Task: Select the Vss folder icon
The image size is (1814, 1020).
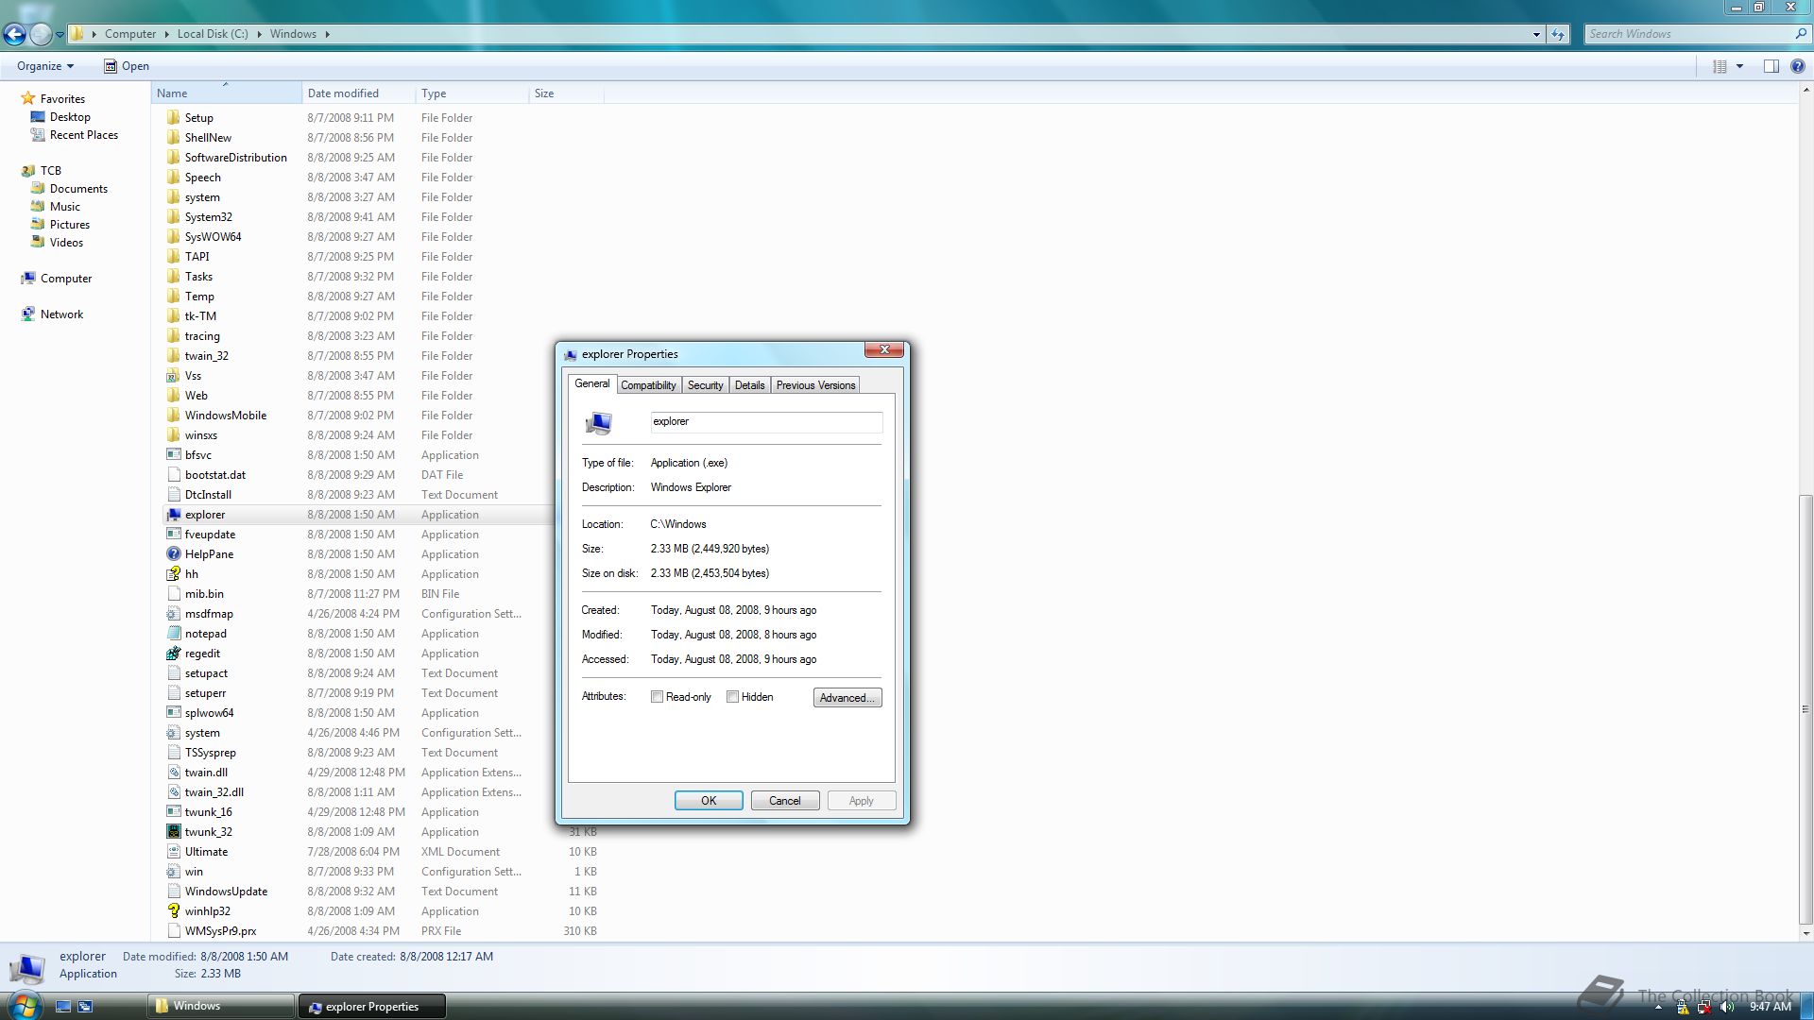Action: (174, 376)
